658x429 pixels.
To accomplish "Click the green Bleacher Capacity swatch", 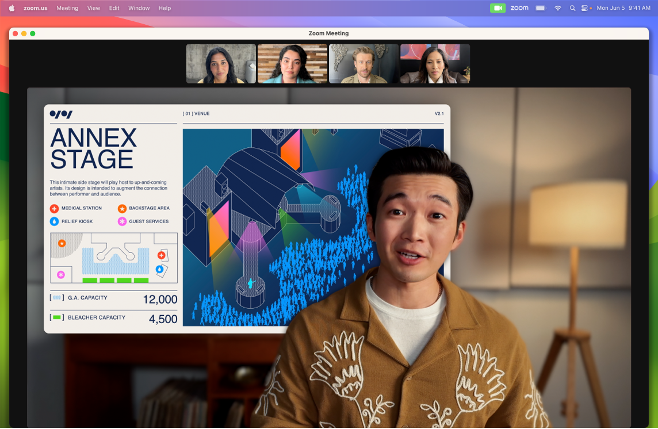I will [x=56, y=317].
